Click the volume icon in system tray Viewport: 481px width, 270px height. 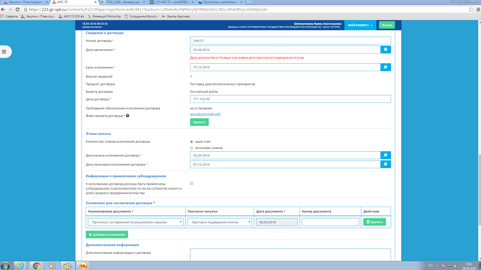[x=456, y=266]
